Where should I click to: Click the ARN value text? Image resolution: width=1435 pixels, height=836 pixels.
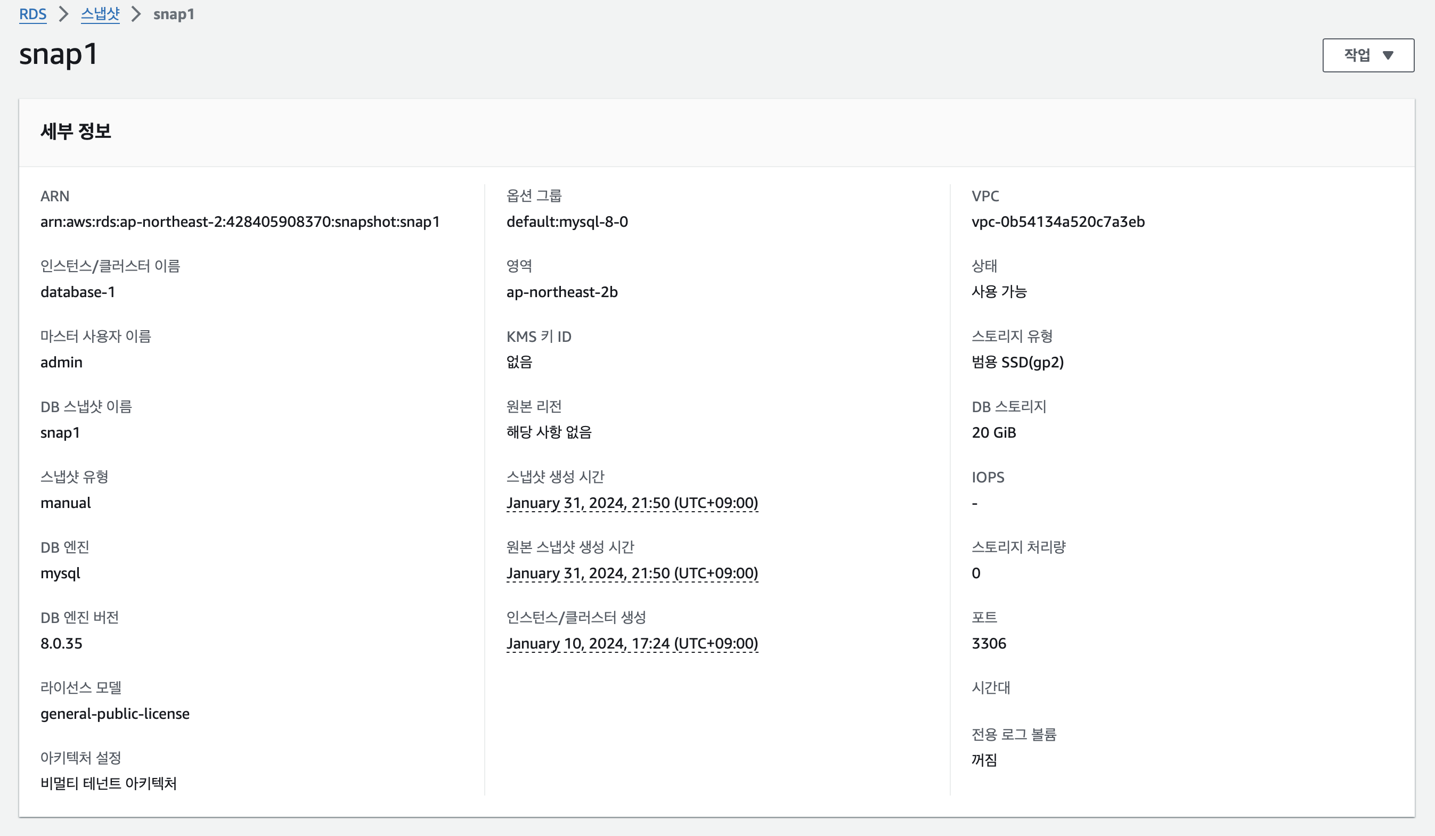240,222
